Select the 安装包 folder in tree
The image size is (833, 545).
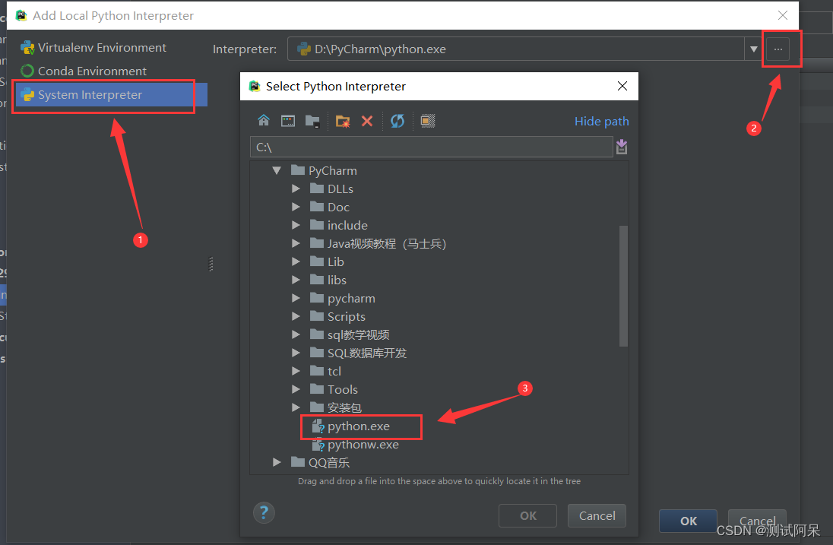click(336, 407)
